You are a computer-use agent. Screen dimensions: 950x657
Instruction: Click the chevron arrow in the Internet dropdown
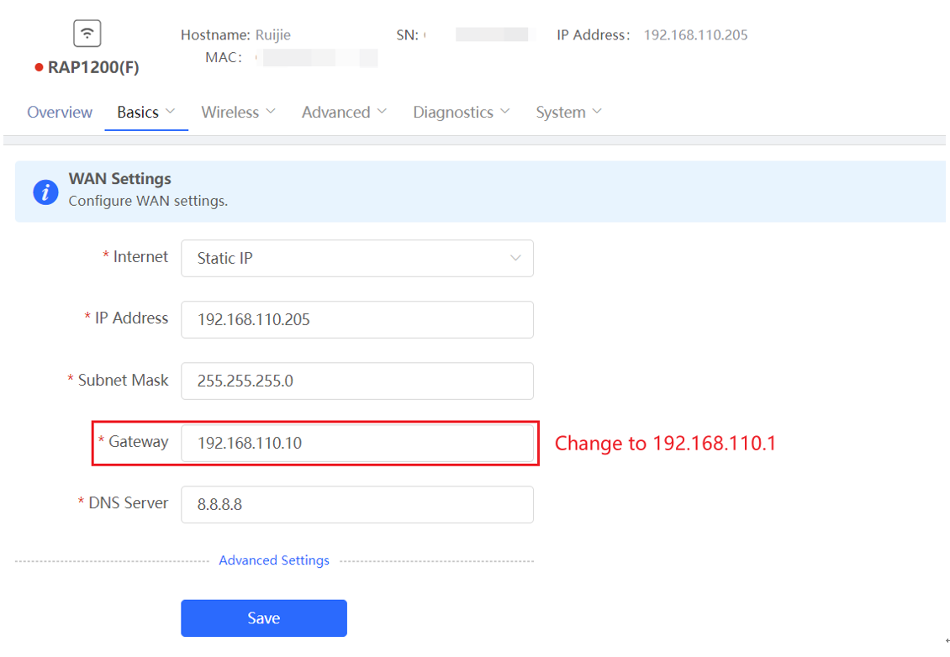[x=515, y=258]
